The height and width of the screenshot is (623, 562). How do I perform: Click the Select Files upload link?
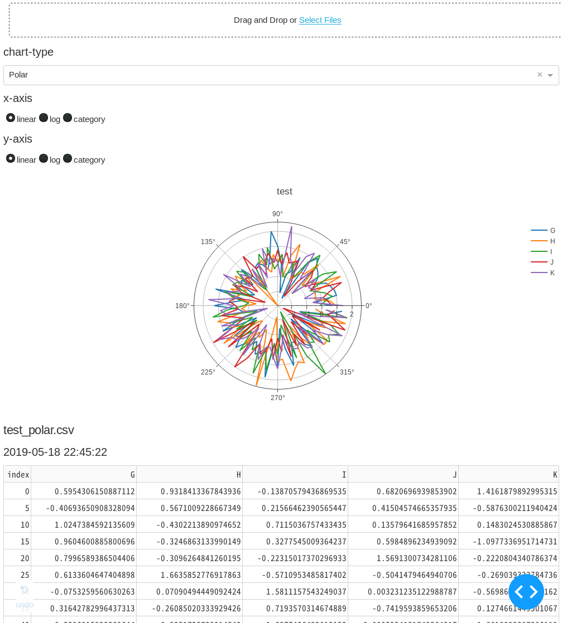pyautogui.click(x=320, y=20)
